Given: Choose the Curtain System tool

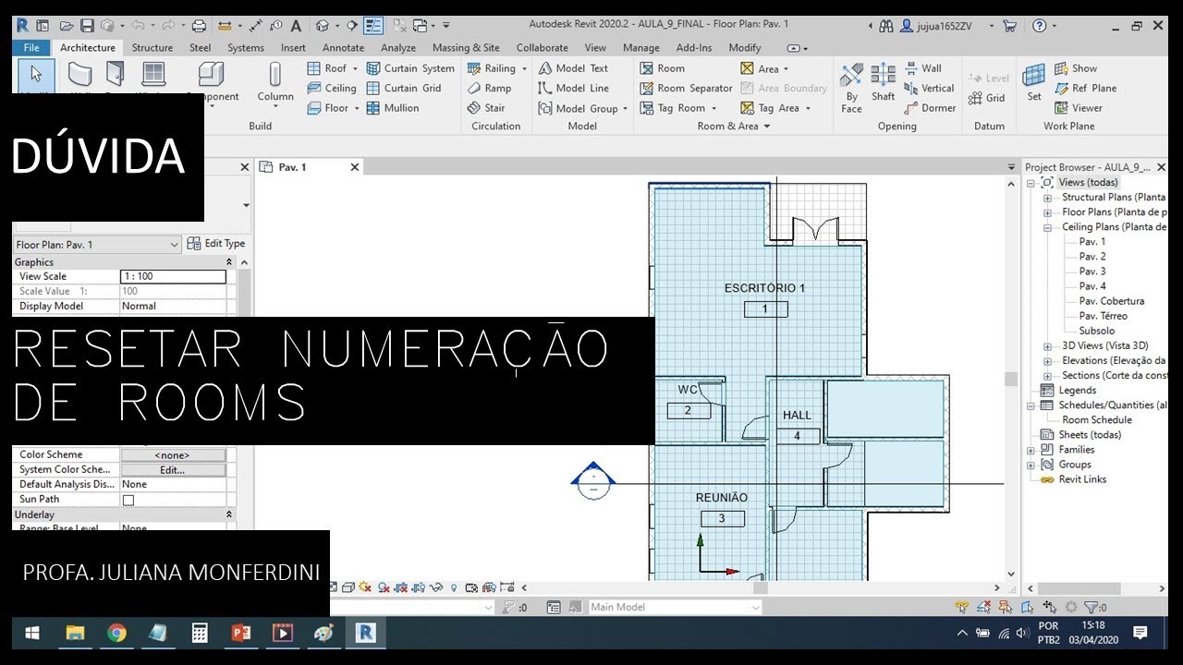Looking at the screenshot, I should [x=410, y=68].
